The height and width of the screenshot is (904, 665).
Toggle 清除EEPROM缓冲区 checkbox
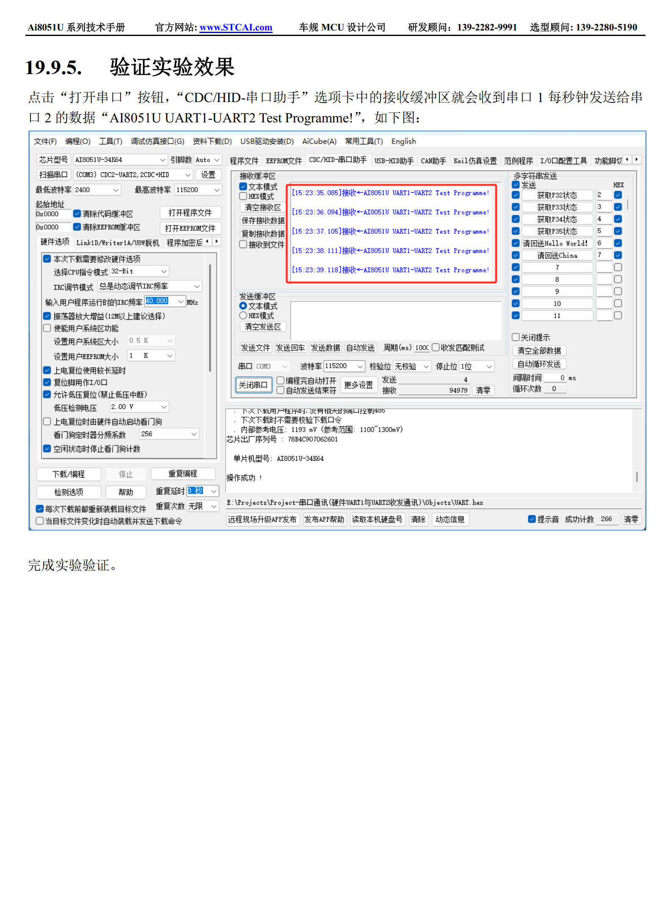(77, 227)
